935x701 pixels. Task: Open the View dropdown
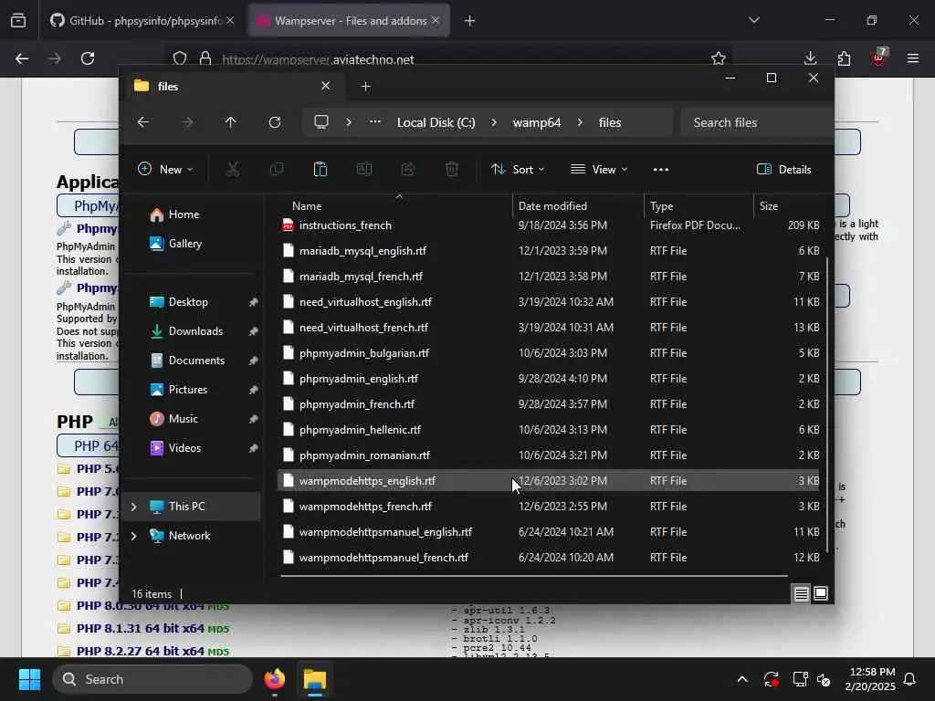(599, 169)
